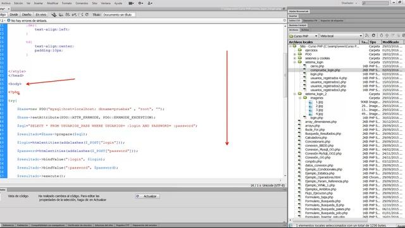
Task: Open the gear extensions dropdown in menu bar
Action: [140, 3]
